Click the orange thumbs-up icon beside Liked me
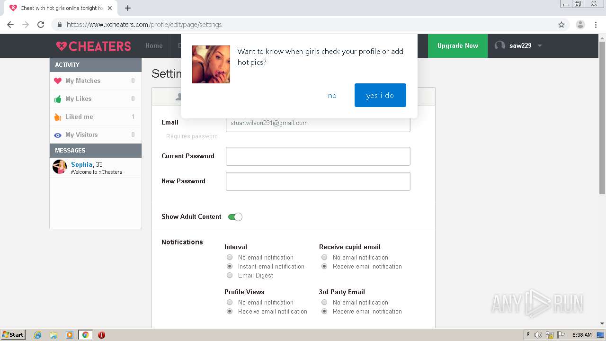The width and height of the screenshot is (606, 341). [x=58, y=117]
